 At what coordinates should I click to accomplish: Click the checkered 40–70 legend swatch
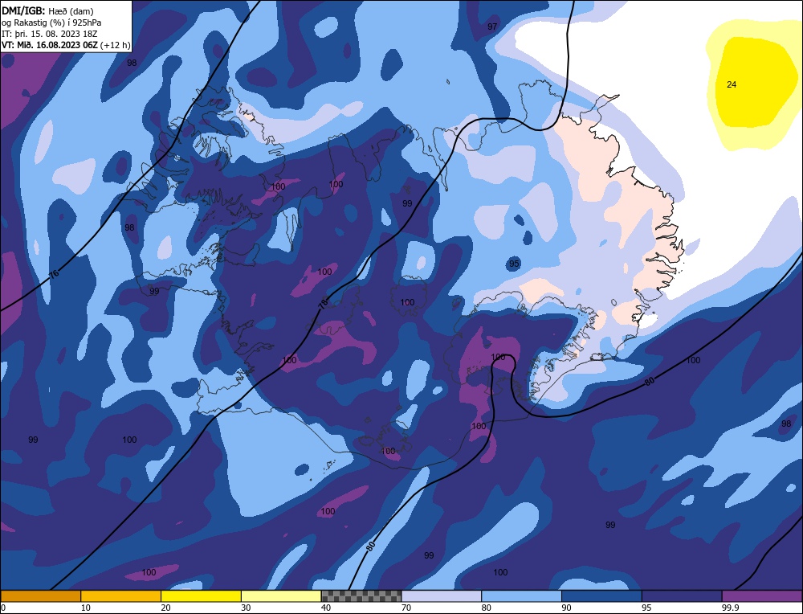pos(361,596)
